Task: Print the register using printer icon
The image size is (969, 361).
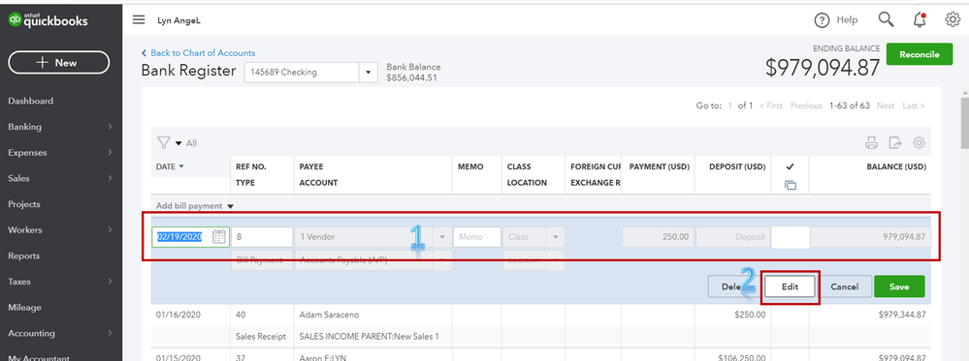Action: [x=871, y=143]
